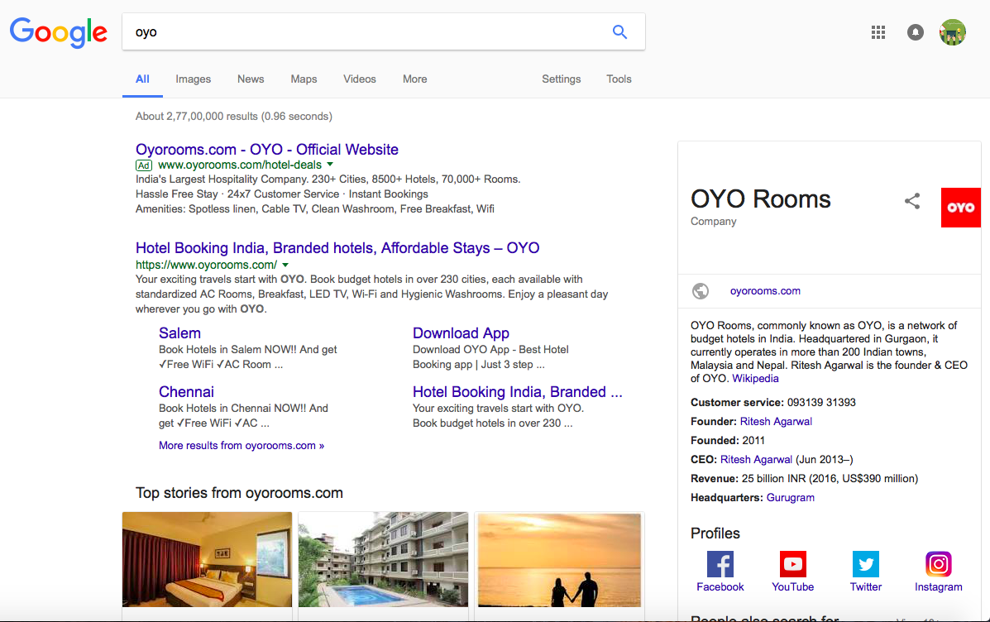Screen dimensions: 990x622
Task: Open the Google apps grid
Action: pyautogui.click(x=878, y=32)
